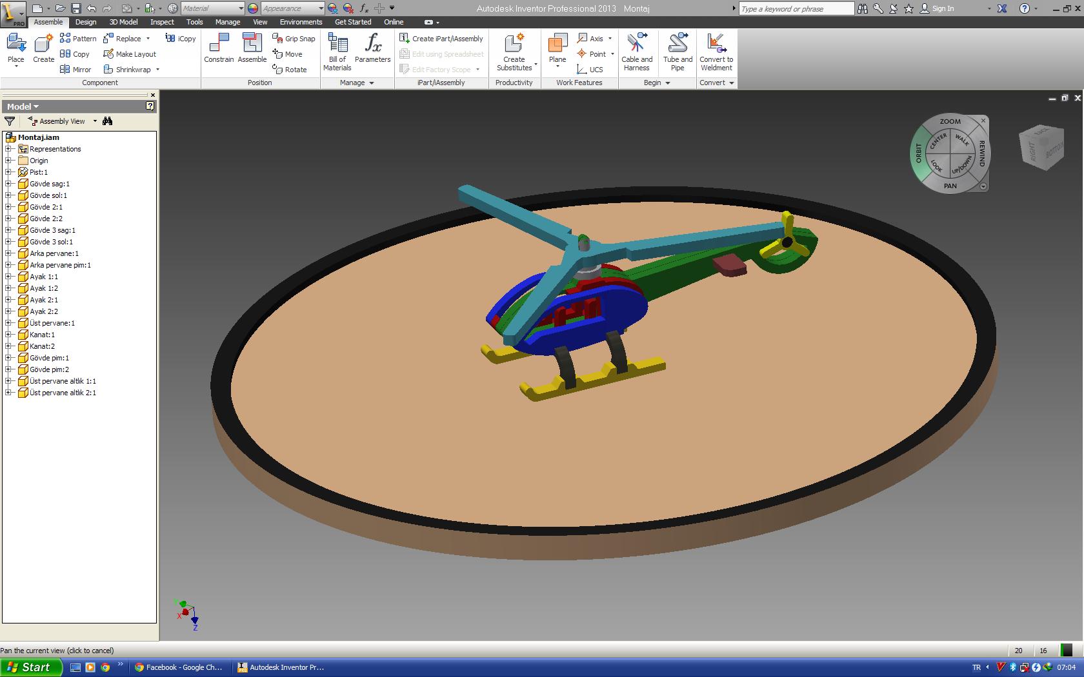This screenshot has width=1084, height=677.
Task: Click Create Substitutes tool
Action: [x=514, y=52]
